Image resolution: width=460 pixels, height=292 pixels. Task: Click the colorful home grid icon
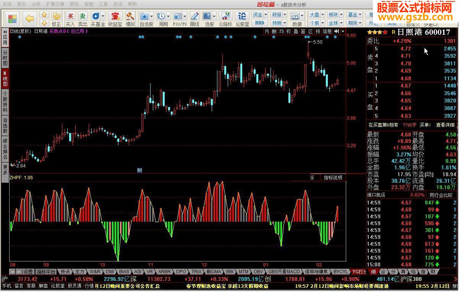click(13, 18)
